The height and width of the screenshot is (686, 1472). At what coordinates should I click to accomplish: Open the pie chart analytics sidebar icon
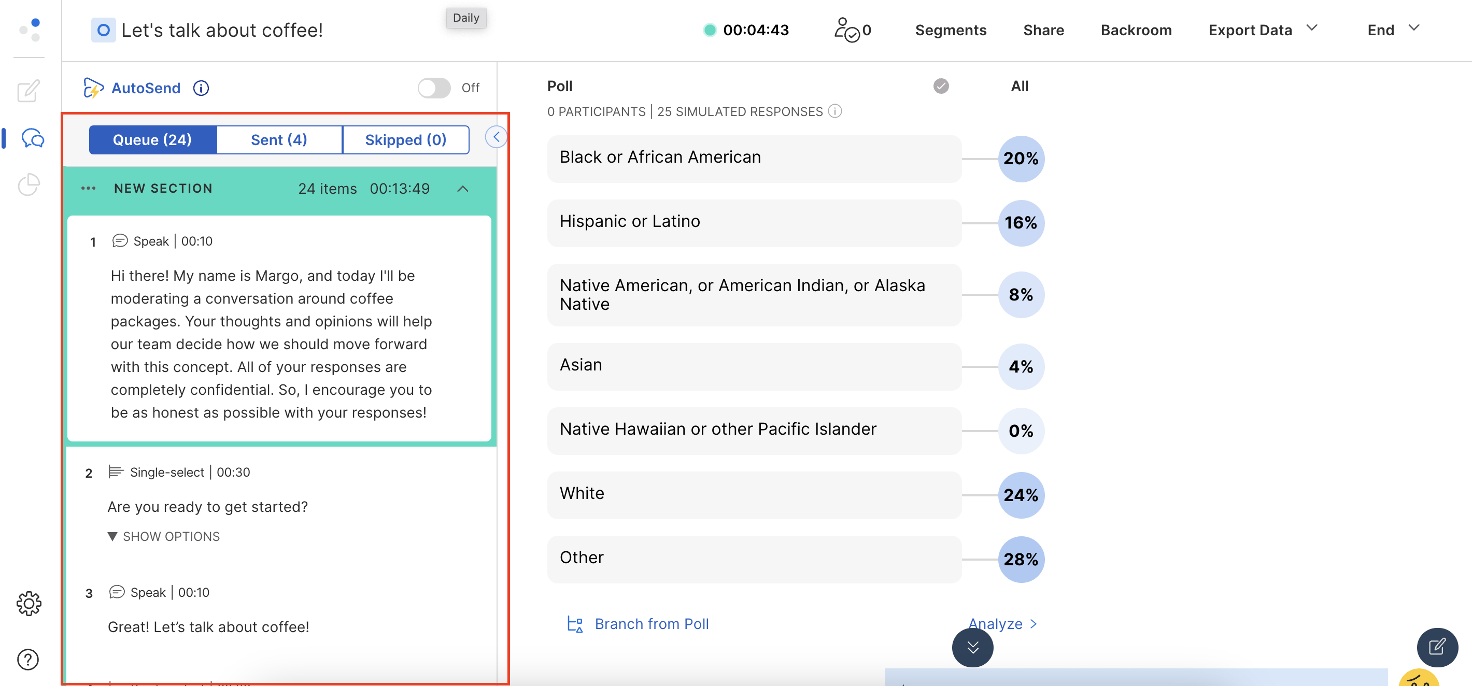28,184
